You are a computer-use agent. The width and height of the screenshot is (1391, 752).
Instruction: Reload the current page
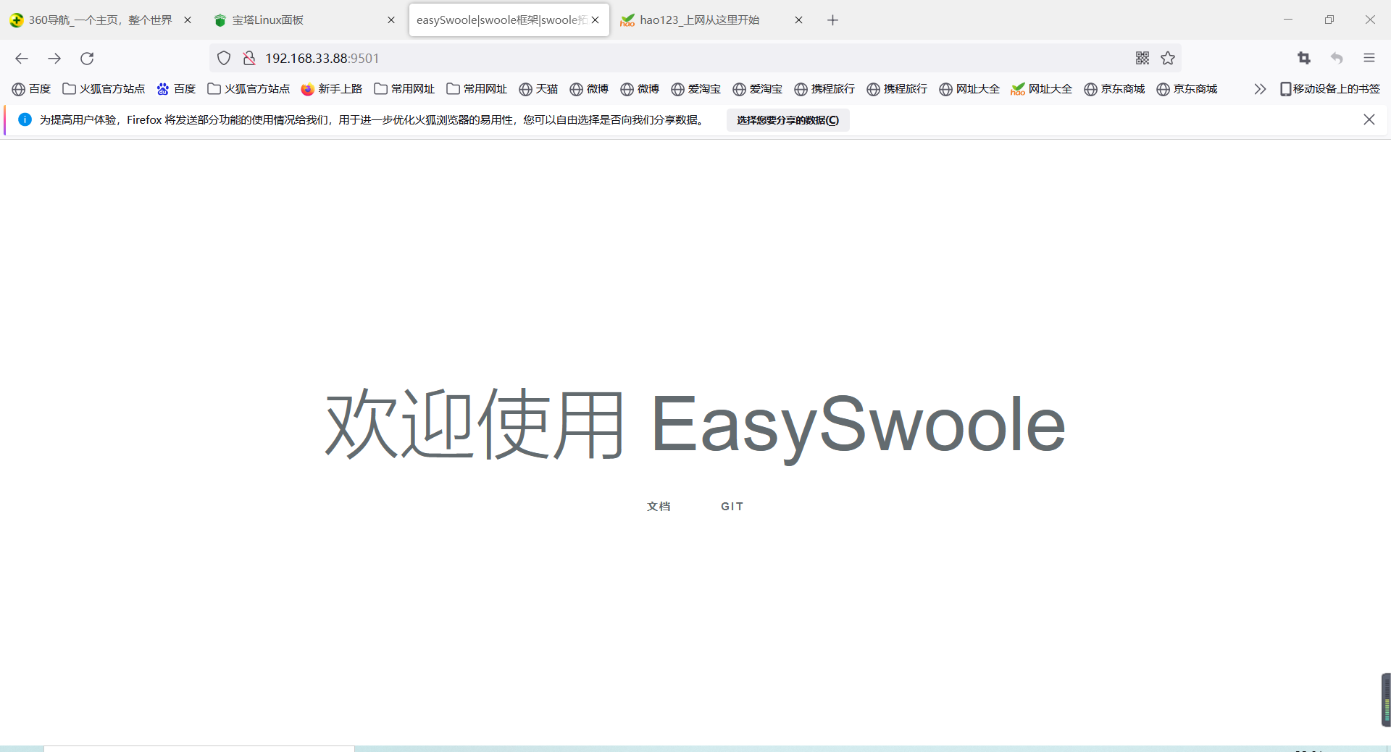[87, 59]
